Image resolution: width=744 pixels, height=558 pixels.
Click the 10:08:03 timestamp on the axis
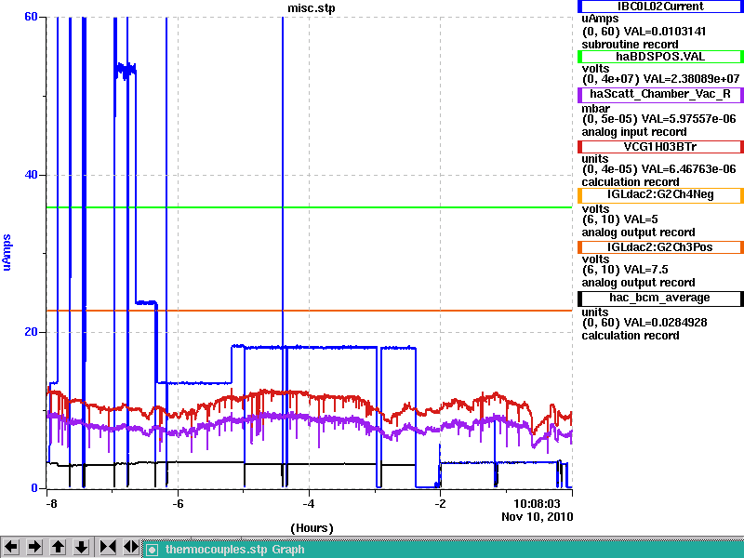pos(538,503)
